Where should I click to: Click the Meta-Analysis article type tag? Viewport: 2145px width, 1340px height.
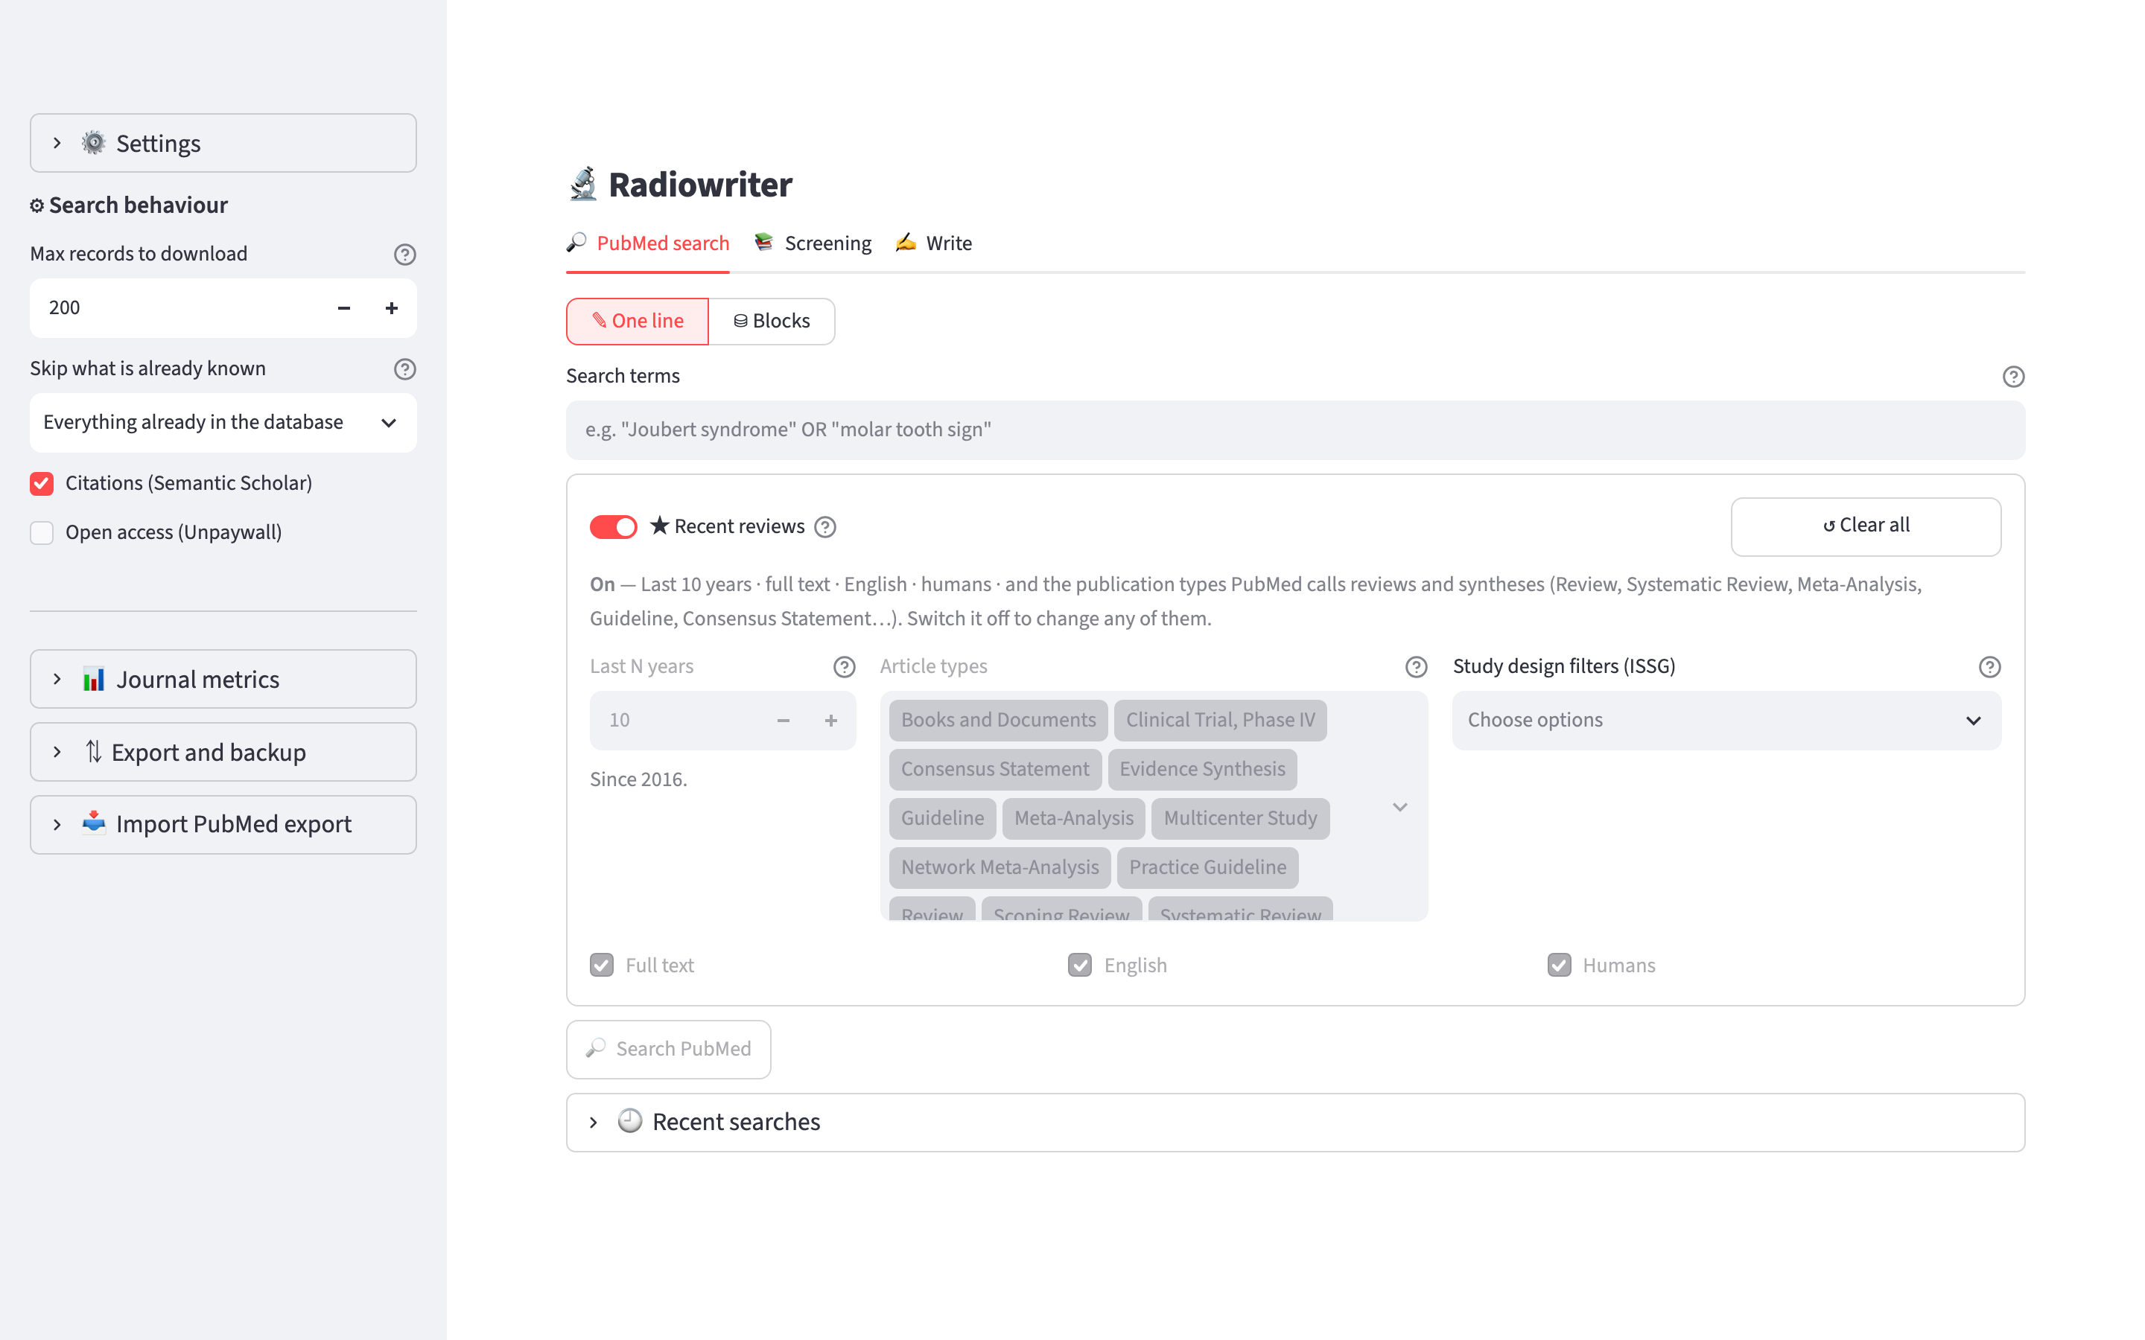1073,818
